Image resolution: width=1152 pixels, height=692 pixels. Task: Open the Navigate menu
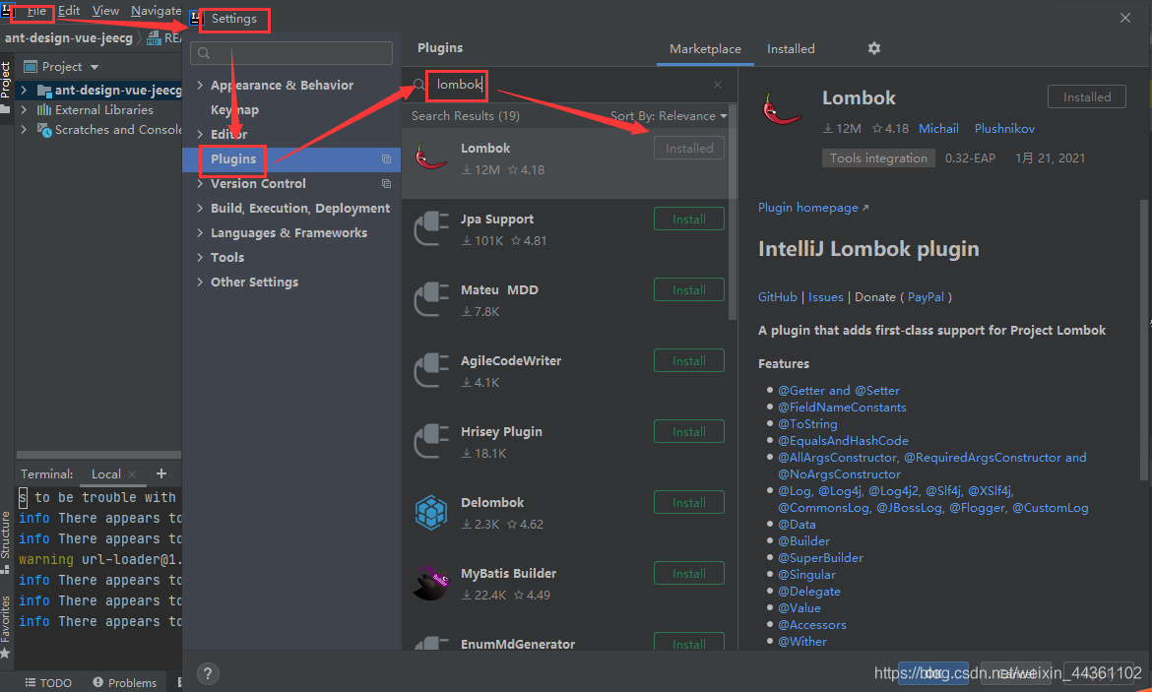tap(156, 11)
